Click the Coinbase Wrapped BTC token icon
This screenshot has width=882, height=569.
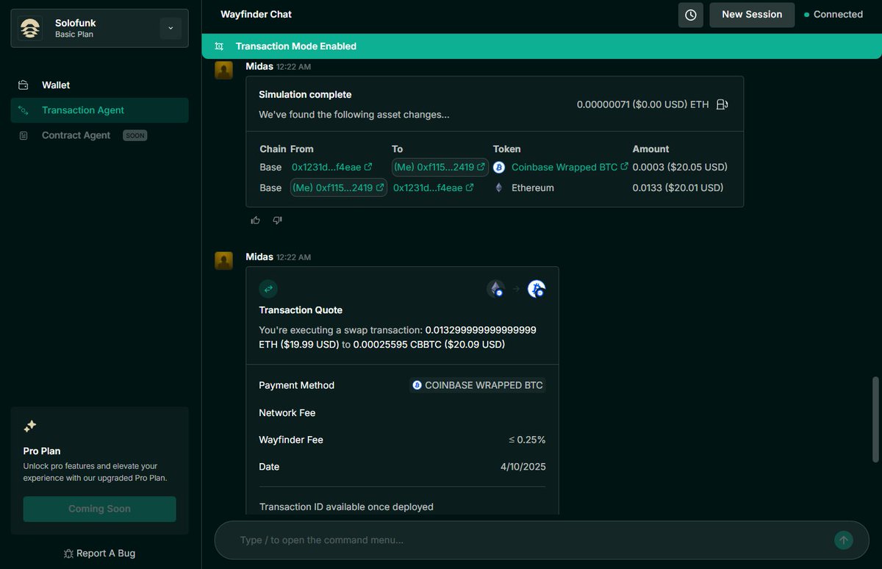(499, 167)
